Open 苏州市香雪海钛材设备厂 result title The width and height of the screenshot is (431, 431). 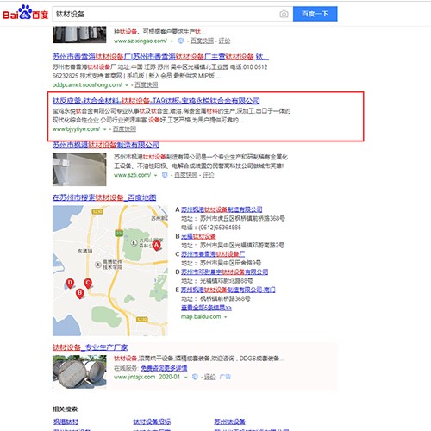(x=160, y=57)
